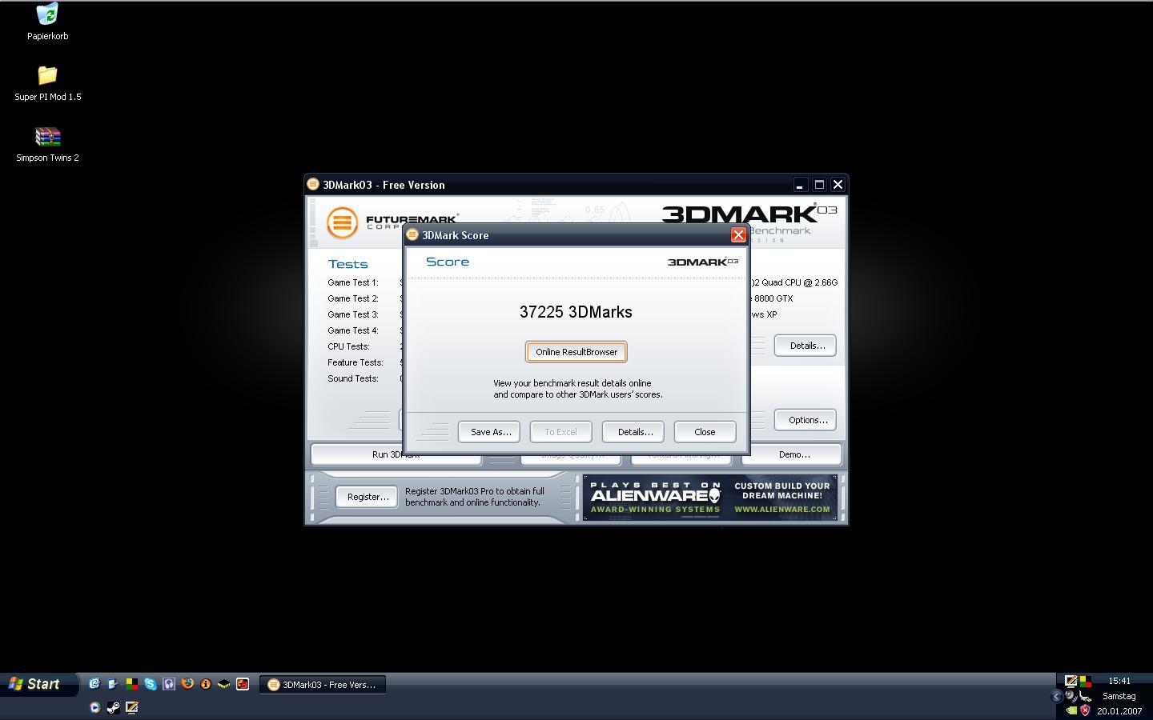Open the NVIDIA tray icon
The image size is (1153, 720).
pyautogui.click(x=1072, y=710)
